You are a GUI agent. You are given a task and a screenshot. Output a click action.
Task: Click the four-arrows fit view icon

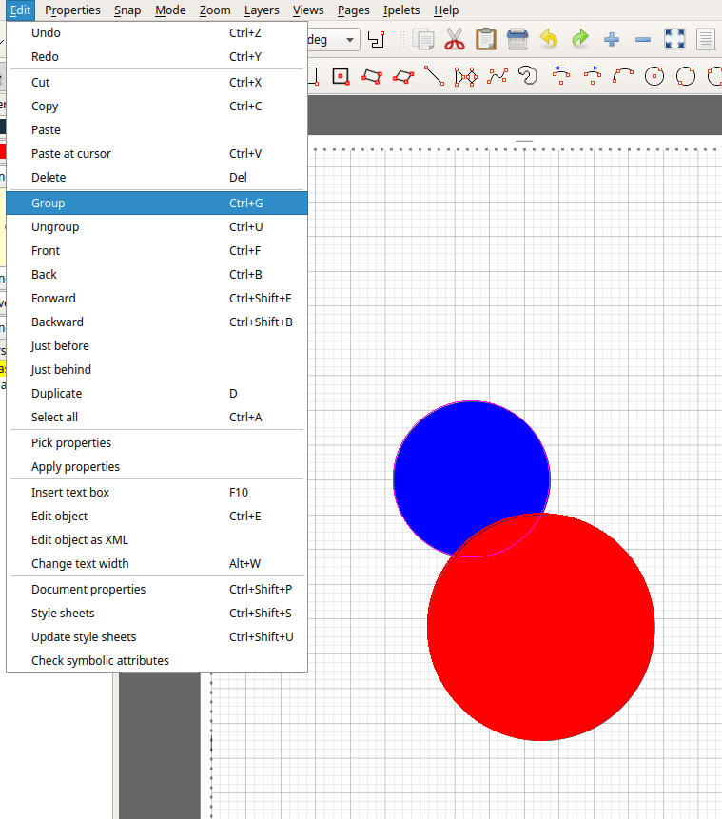(x=674, y=40)
